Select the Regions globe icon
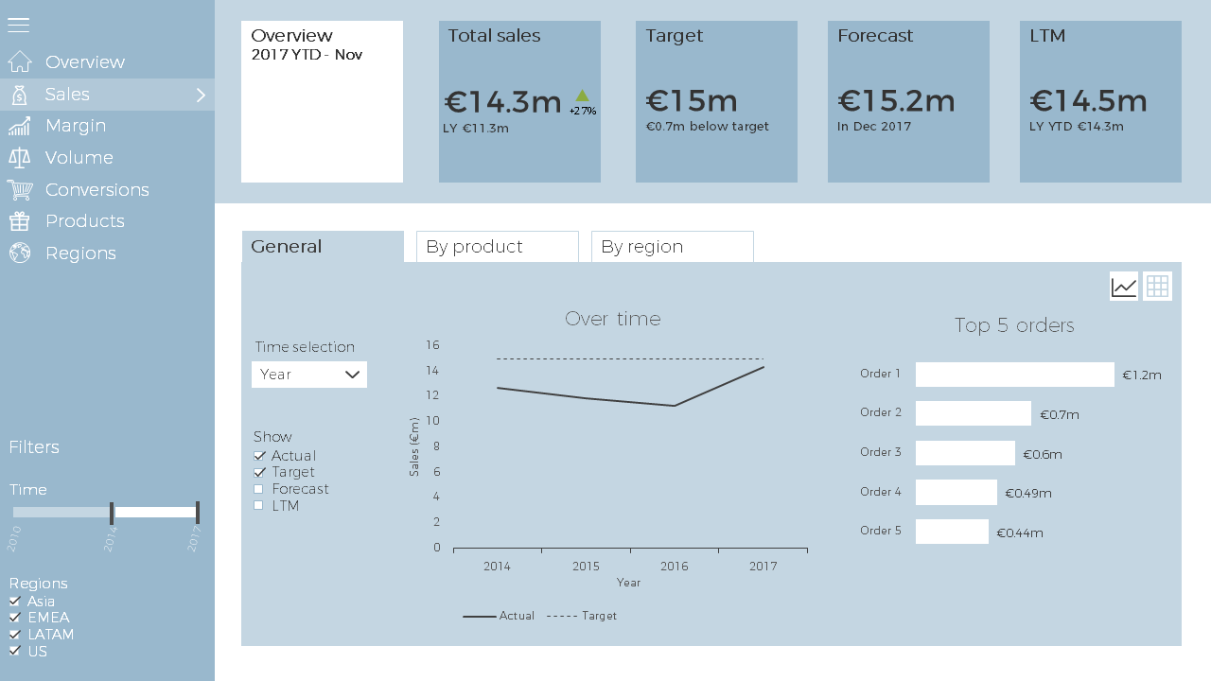This screenshot has height=681, width=1211. coord(19,253)
